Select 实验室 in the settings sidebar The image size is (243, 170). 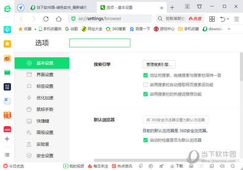(42, 144)
